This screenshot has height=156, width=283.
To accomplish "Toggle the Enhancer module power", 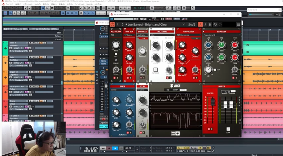I will tap(141, 78).
